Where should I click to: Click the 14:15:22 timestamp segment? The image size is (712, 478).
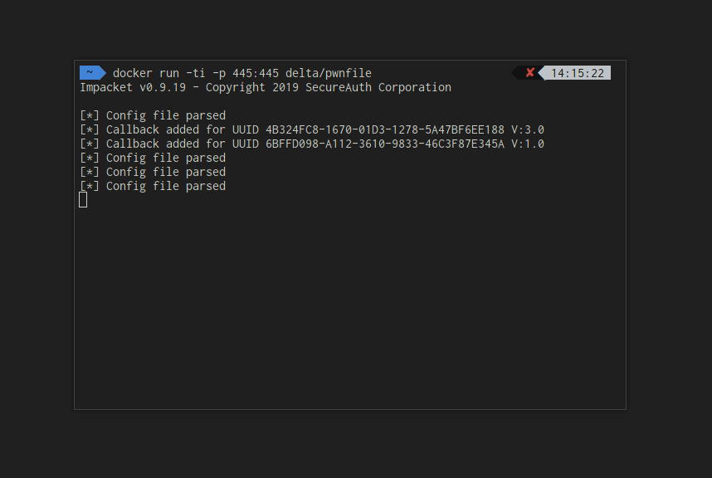point(577,73)
